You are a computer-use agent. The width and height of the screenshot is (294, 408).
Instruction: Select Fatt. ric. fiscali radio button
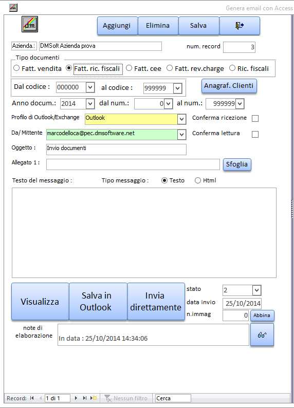point(69,68)
